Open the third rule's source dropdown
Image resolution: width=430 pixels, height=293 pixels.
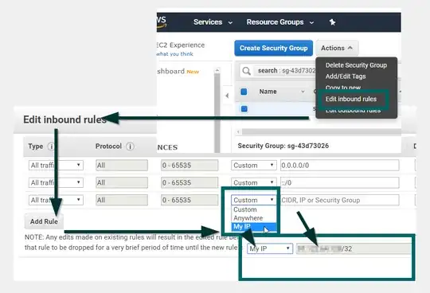[254, 200]
